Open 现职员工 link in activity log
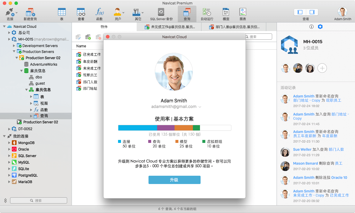Viewport: 355px width, 213px height. pyautogui.click(x=334, y=101)
